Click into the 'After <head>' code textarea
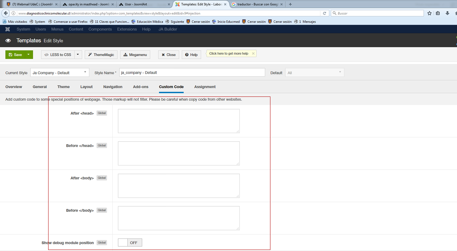Image resolution: width=457 pixels, height=251 pixels. 179,121
